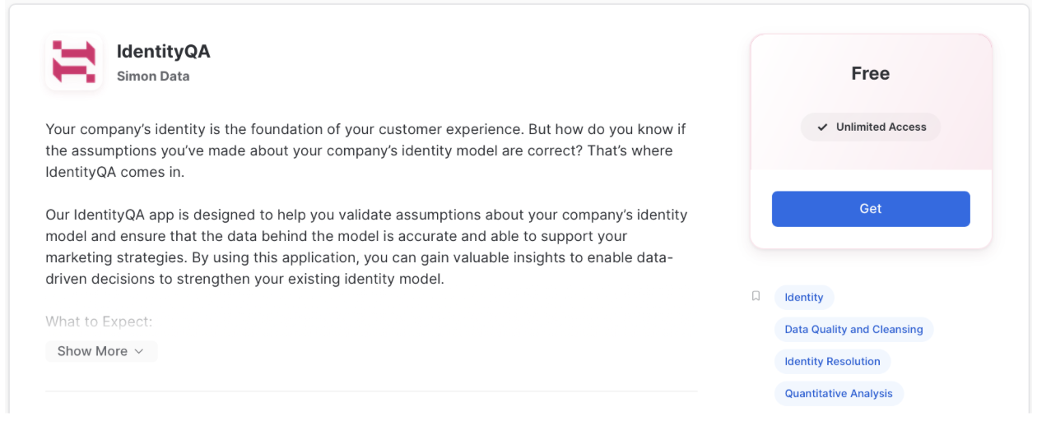Click the IdentityQA app logo
This screenshot has width=1037, height=421.
(74, 62)
